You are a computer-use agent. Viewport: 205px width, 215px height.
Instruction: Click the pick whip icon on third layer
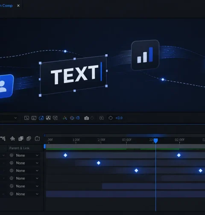coord(12,171)
